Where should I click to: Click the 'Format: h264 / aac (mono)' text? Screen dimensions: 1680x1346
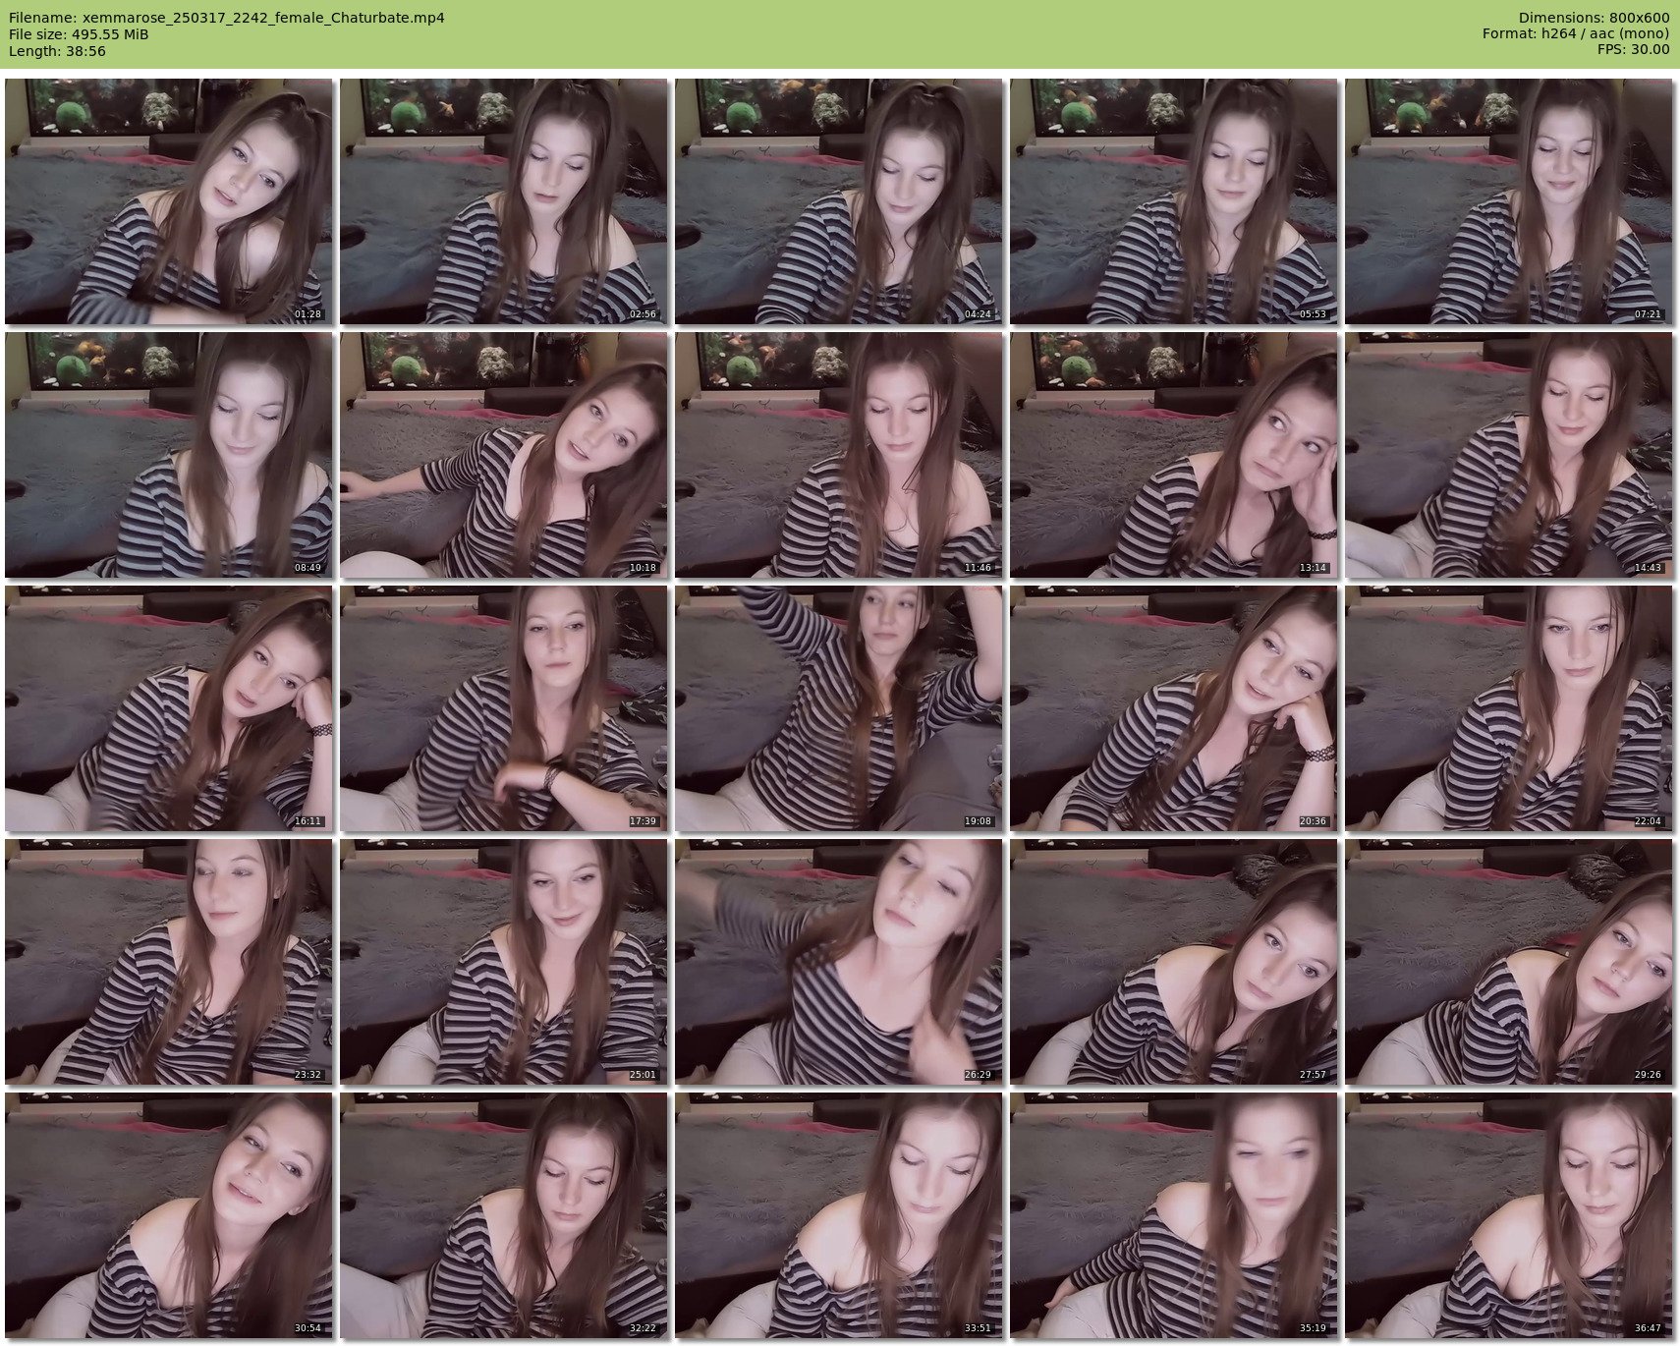point(1576,34)
